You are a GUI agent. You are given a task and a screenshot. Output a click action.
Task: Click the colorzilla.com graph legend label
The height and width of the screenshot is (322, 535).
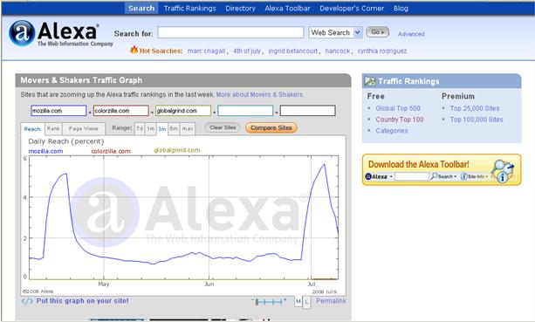(x=111, y=151)
